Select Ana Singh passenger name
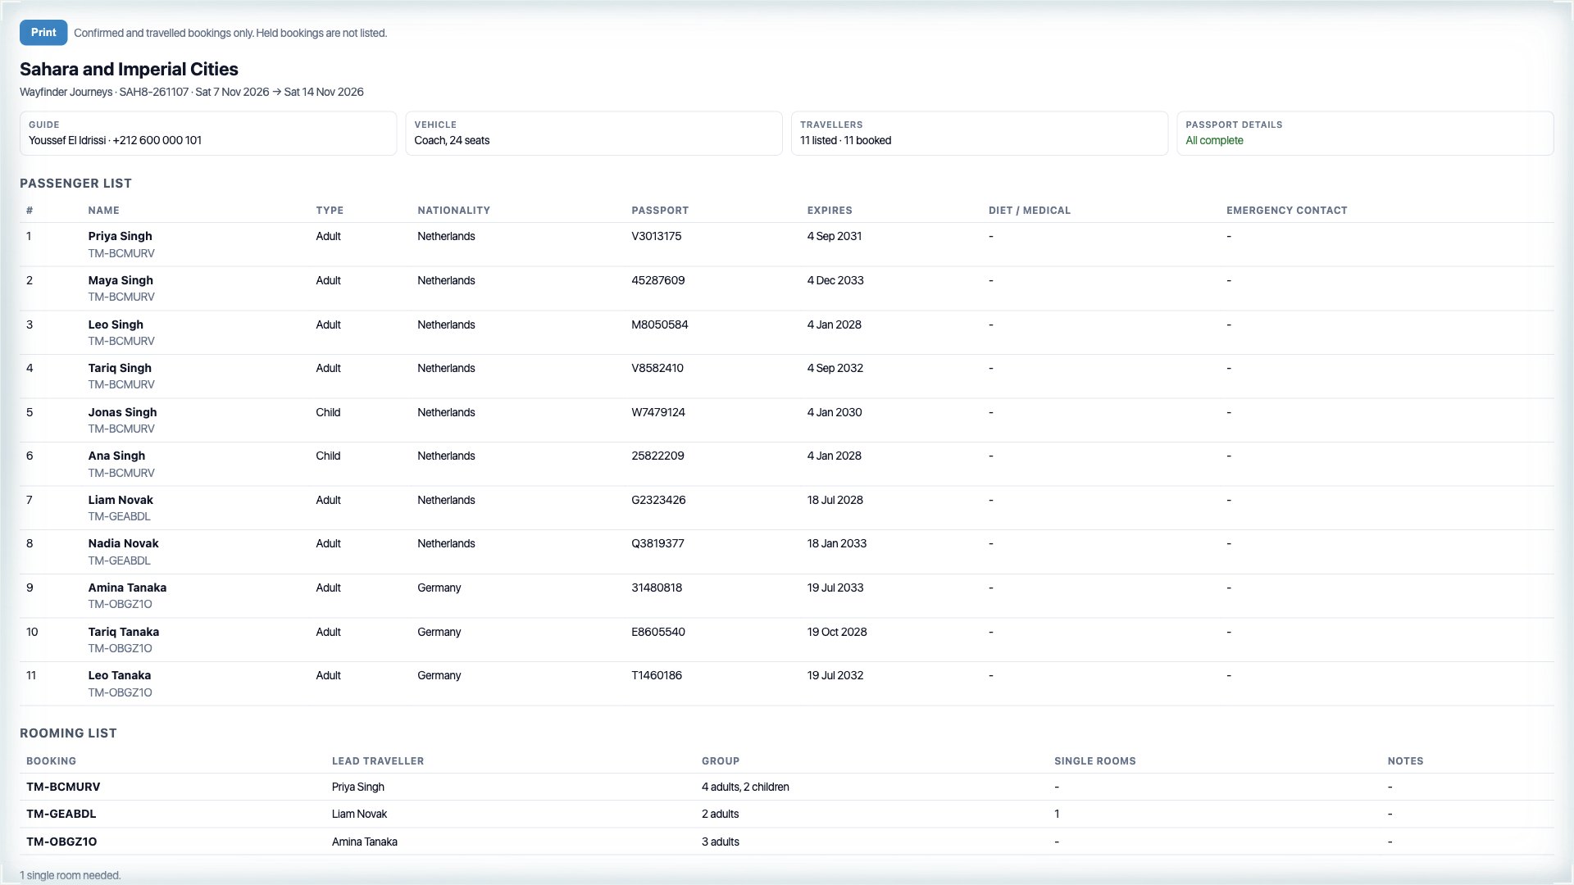Image resolution: width=1574 pixels, height=885 pixels. click(x=116, y=456)
